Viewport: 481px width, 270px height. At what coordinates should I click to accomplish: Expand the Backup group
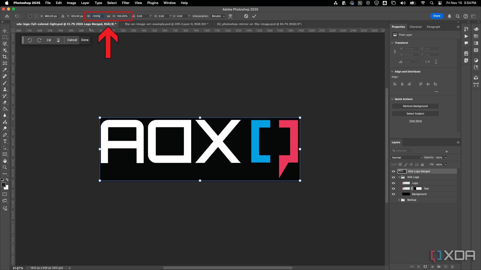399,200
